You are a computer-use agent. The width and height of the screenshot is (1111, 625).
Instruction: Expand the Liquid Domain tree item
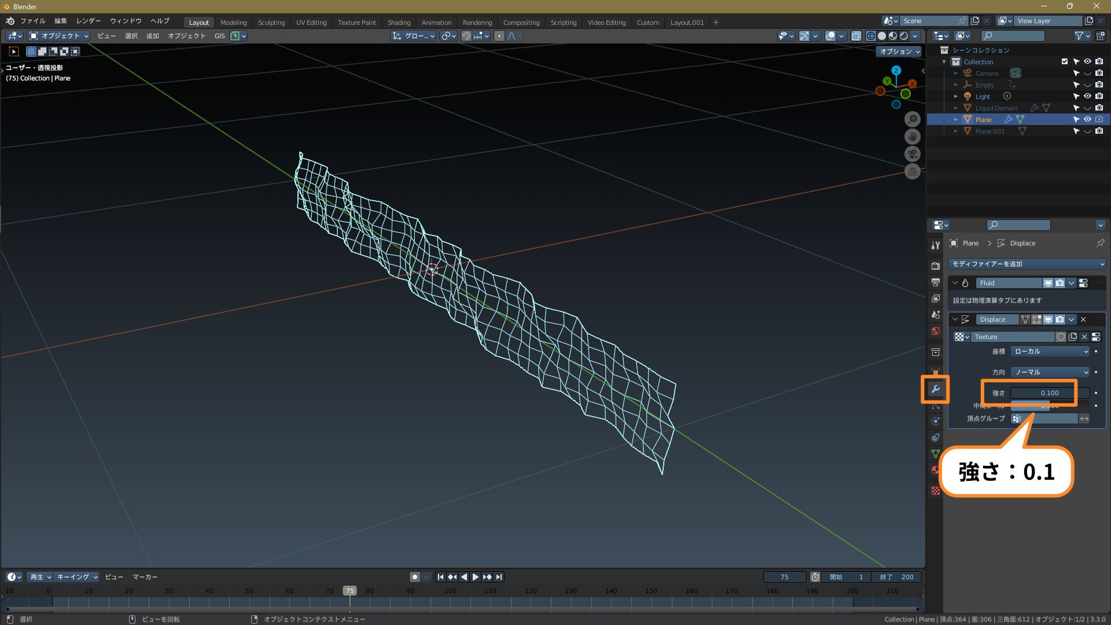956,108
